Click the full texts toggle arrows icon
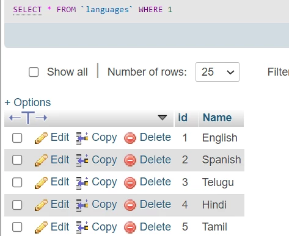This screenshot has width=289, height=236. pos(28,118)
